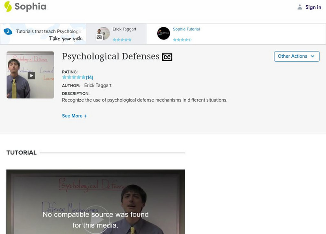Image resolution: width=326 pixels, height=234 pixels.
Task: Click the sign-in person icon
Action: coord(300,7)
